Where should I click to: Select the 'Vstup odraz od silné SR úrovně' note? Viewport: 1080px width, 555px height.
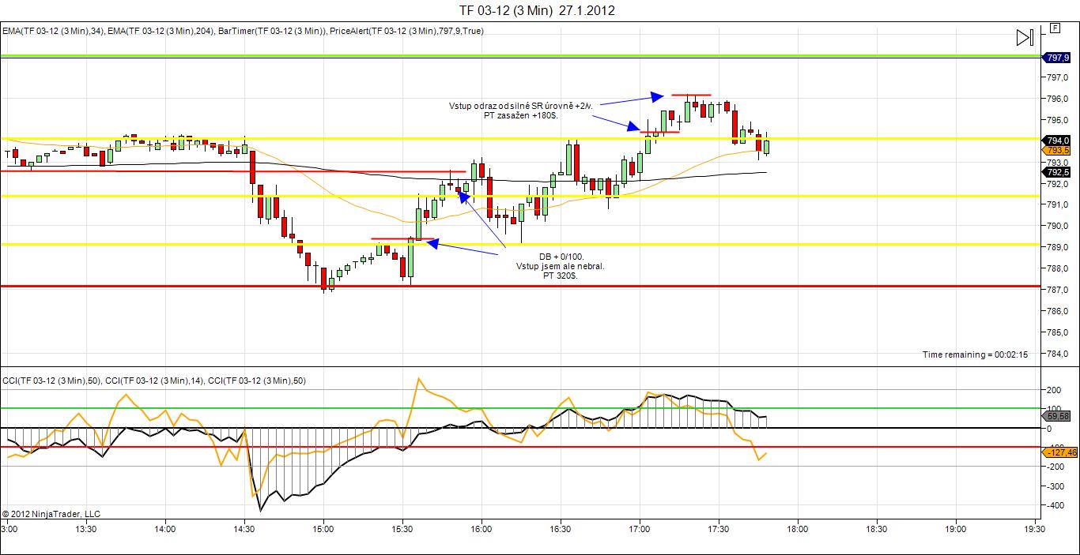coord(521,105)
